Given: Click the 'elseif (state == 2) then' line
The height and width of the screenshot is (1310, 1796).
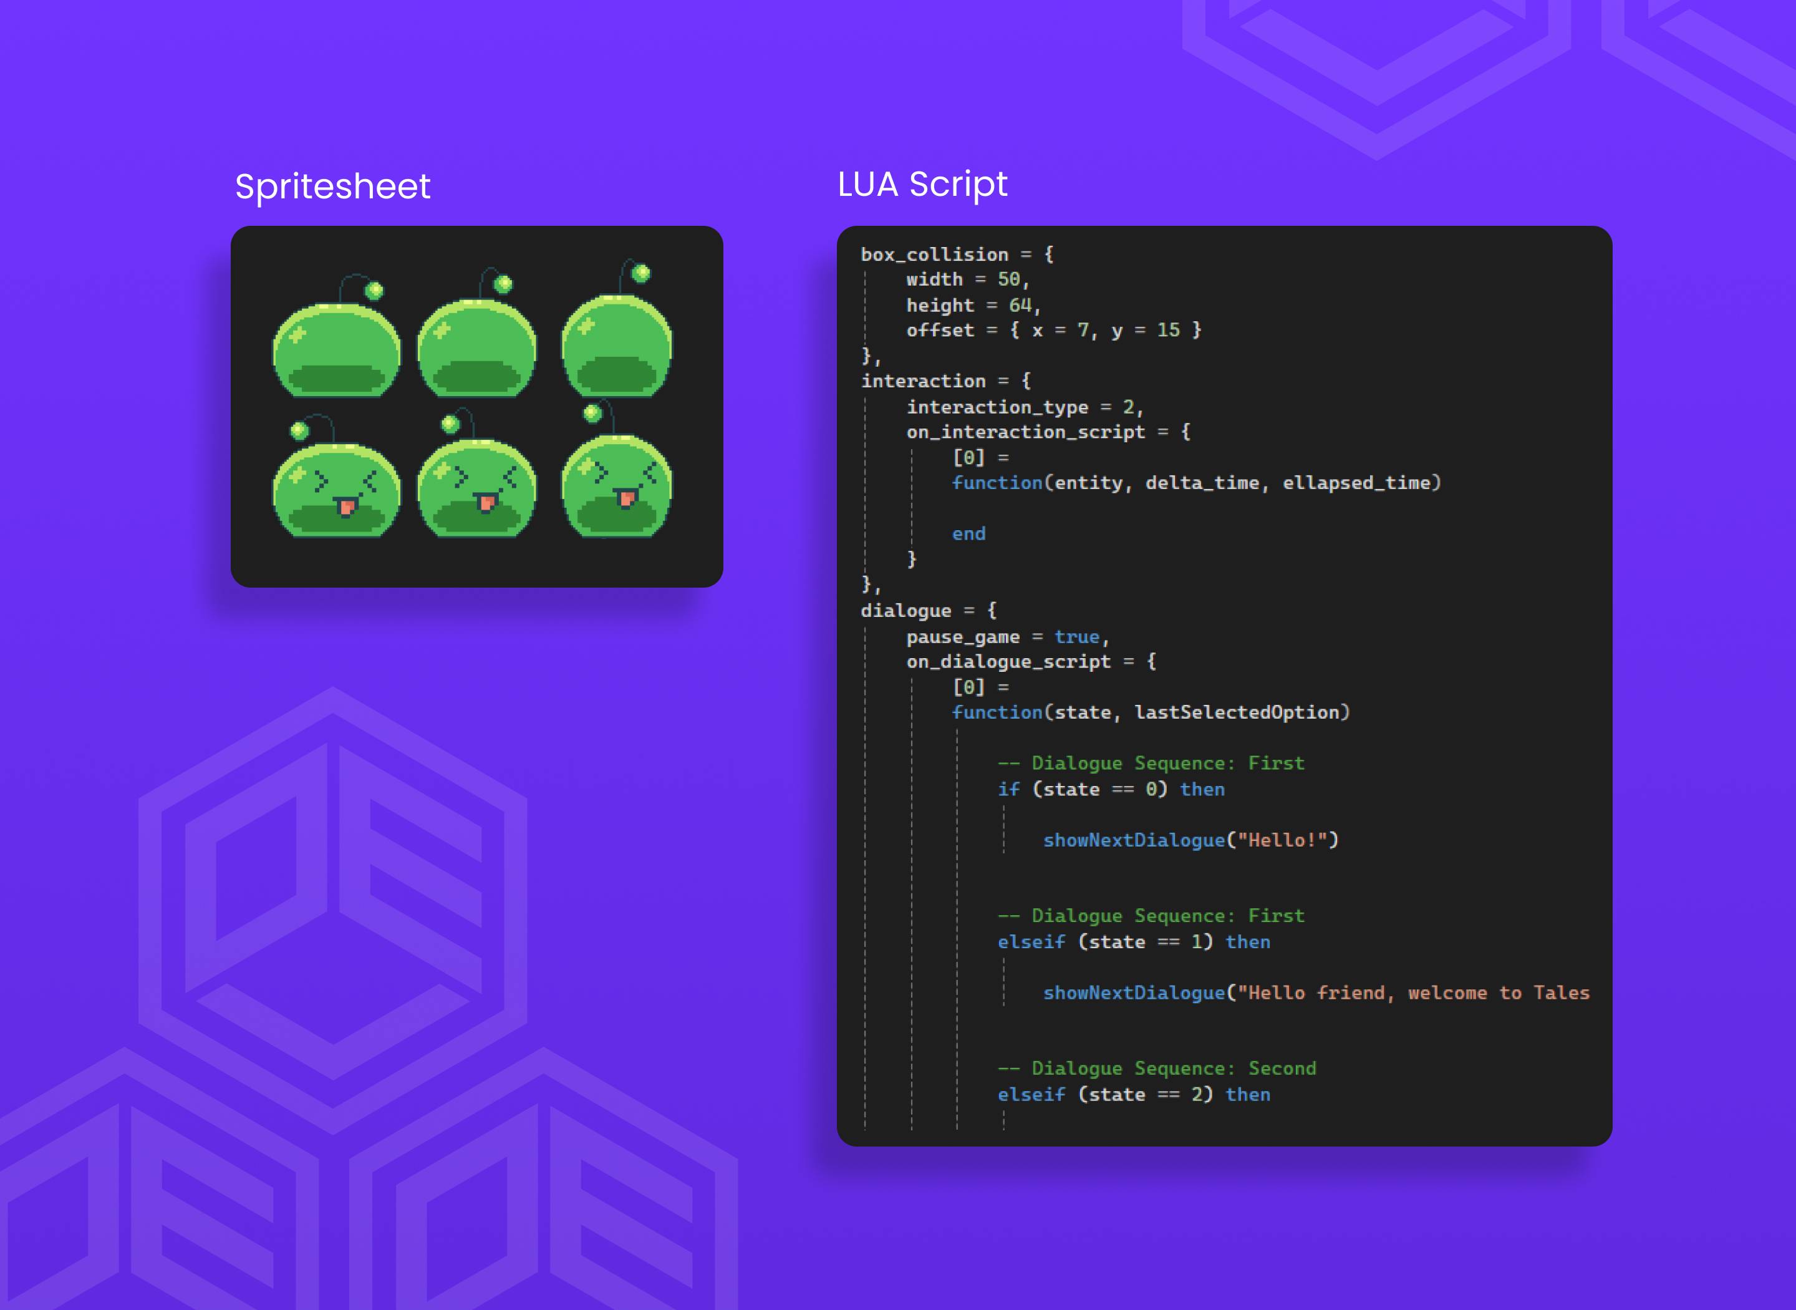Looking at the screenshot, I should tap(1133, 1094).
